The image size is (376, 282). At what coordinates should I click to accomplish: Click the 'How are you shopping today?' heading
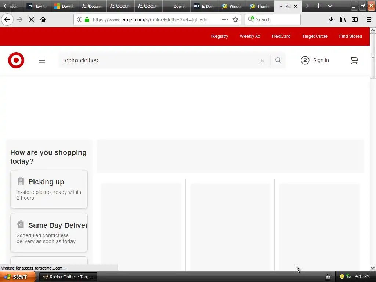[48, 157]
